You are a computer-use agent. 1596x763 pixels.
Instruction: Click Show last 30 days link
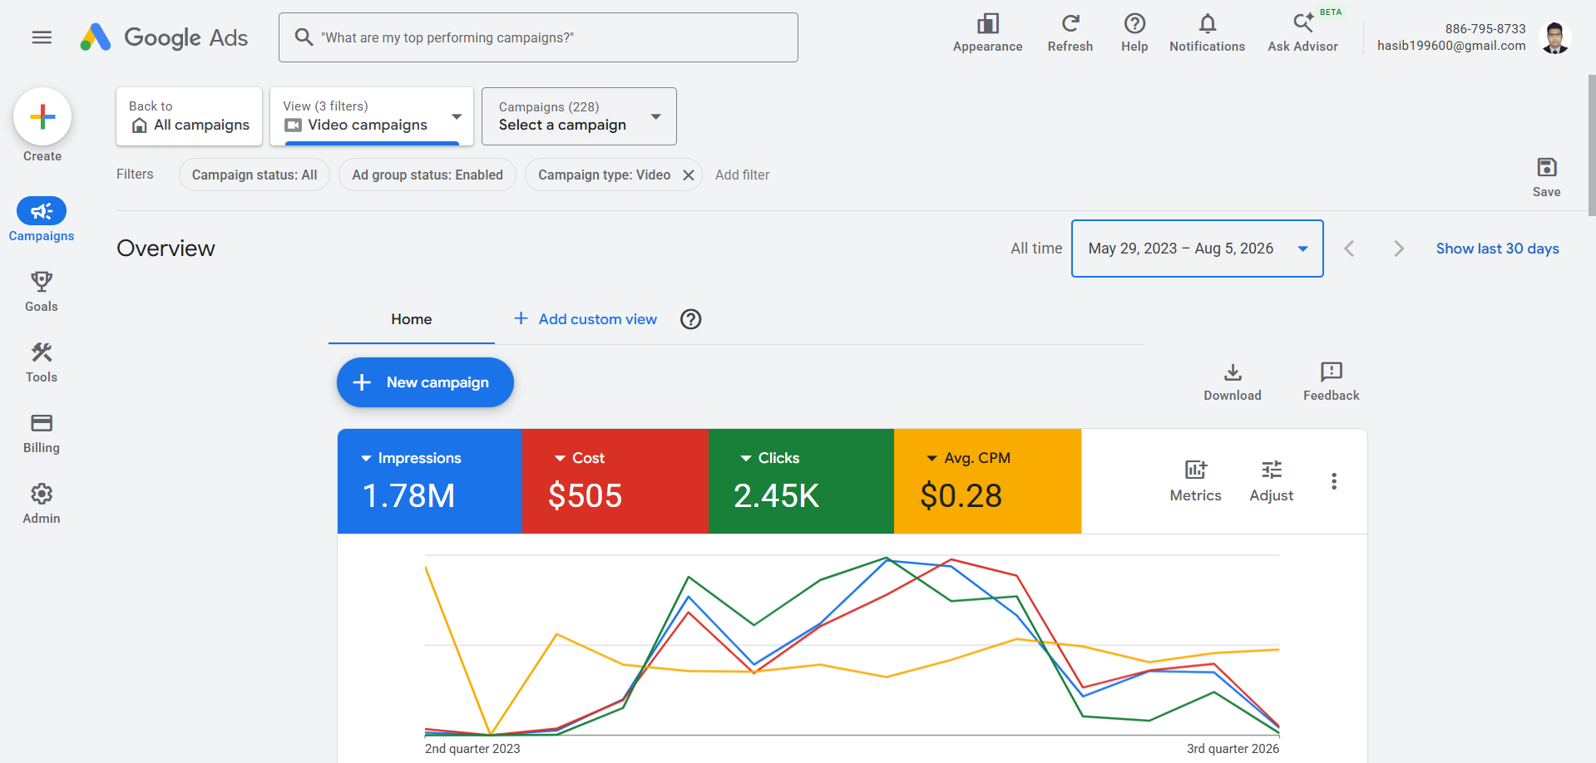coord(1497,249)
